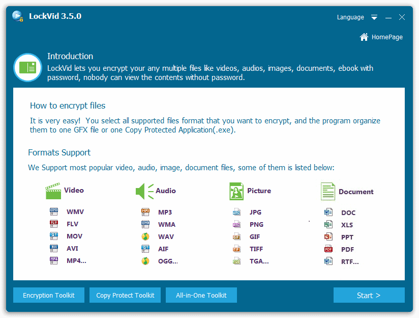This screenshot has width=419, height=318.
Task: Click the MP4 file icon
Action: click(54, 261)
